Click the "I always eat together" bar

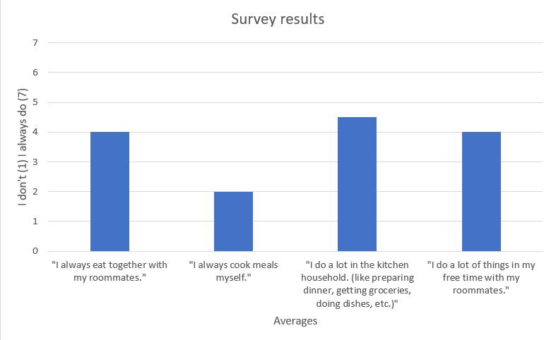pyautogui.click(x=110, y=192)
